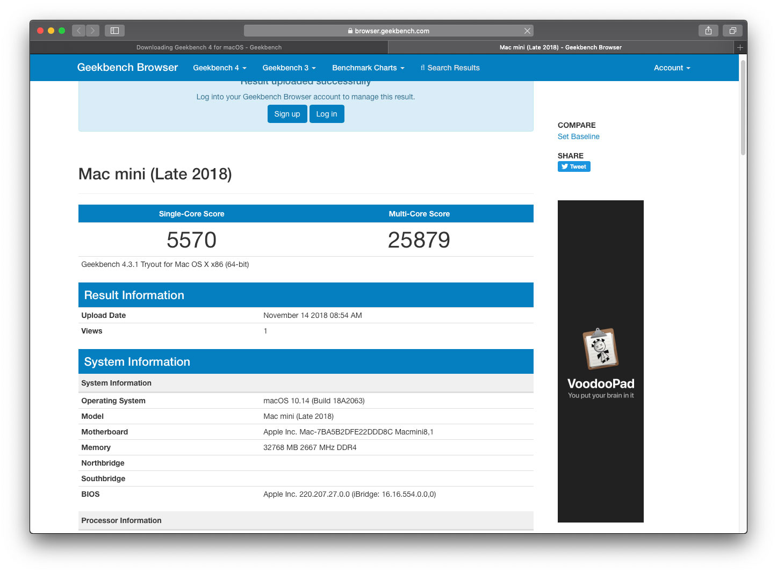Viewport: 777px width, 573px height.
Task: Click the Multi-Core Score column header
Action: 419,214
